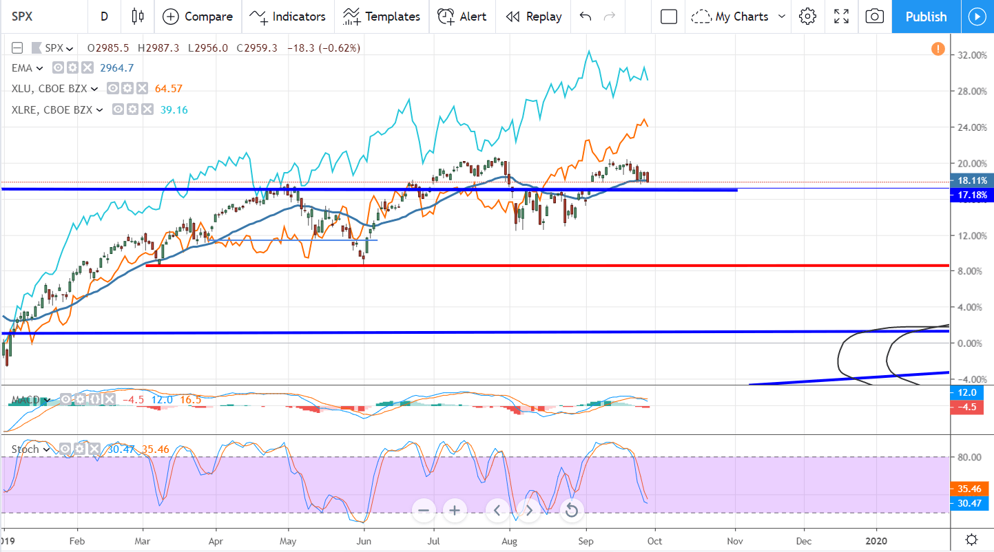Toggle EMA indicator visibility eye
Image resolution: width=994 pixels, height=552 pixels.
point(57,68)
